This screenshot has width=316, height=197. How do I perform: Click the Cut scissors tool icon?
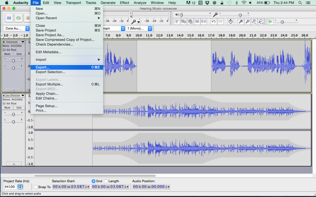pyautogui.click(x=177, y=22)
